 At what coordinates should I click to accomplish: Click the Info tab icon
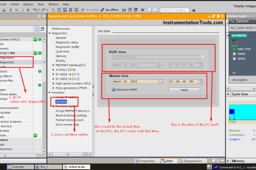pos(163,161)
